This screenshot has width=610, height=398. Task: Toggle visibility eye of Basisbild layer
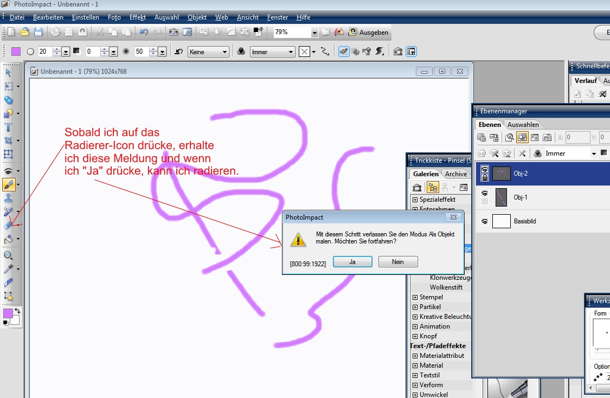pos(484,221)
